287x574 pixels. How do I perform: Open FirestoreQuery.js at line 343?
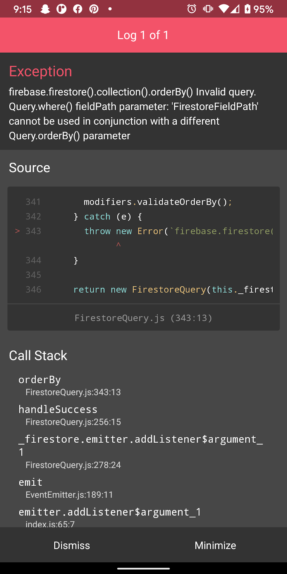143,317
